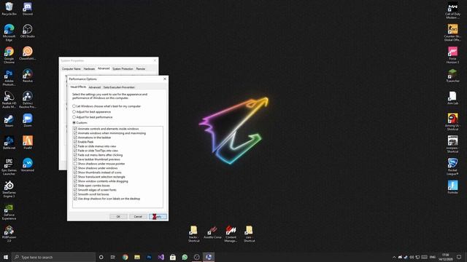The width and height of the screenshot is (467, 262).
Task: Open the cars shortcut folder
Action: pyautogui.click(x=249, y=234)
